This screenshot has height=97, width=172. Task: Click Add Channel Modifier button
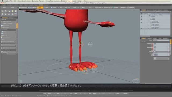pyautogui.click(x=8, y=24)
